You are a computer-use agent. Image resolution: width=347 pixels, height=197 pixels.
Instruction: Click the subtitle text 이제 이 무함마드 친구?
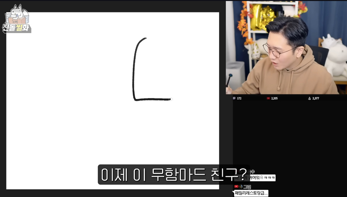pos(173,174)
